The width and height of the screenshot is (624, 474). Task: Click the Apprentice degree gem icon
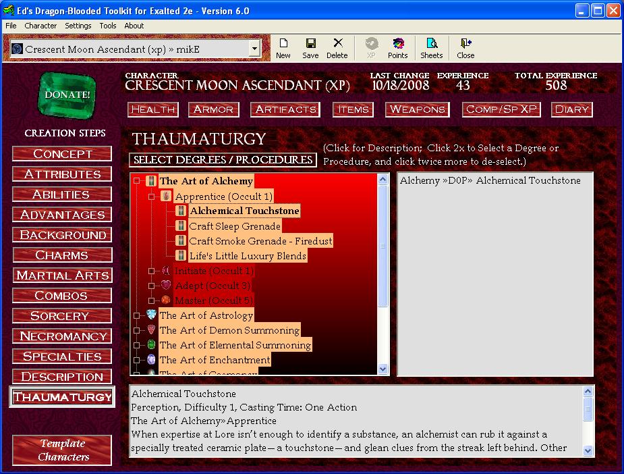166,196
